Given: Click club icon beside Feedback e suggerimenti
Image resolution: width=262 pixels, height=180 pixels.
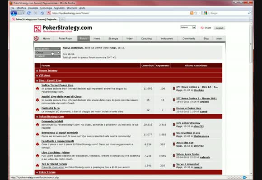Looking at the screenshot, I should coord(37,144).
